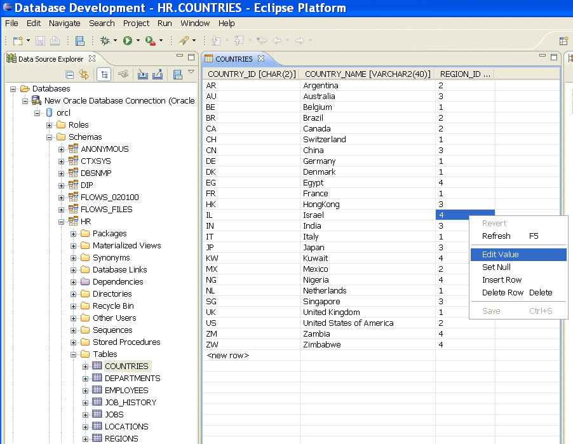The image size is (573, 444).
Task: Collapse the Databases tree node
Action: click(13, 89)
